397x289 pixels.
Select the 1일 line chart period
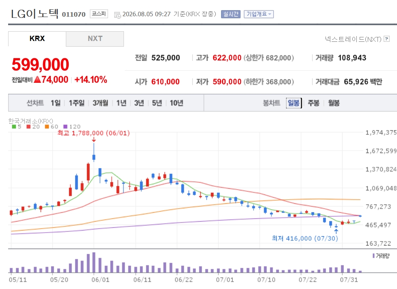point(55,103)
